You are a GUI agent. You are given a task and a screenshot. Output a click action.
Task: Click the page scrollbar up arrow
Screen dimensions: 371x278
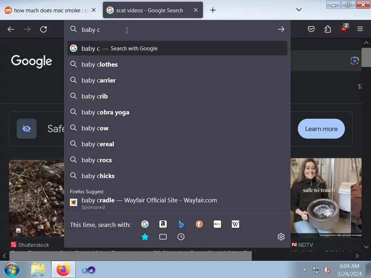(366, 43)
